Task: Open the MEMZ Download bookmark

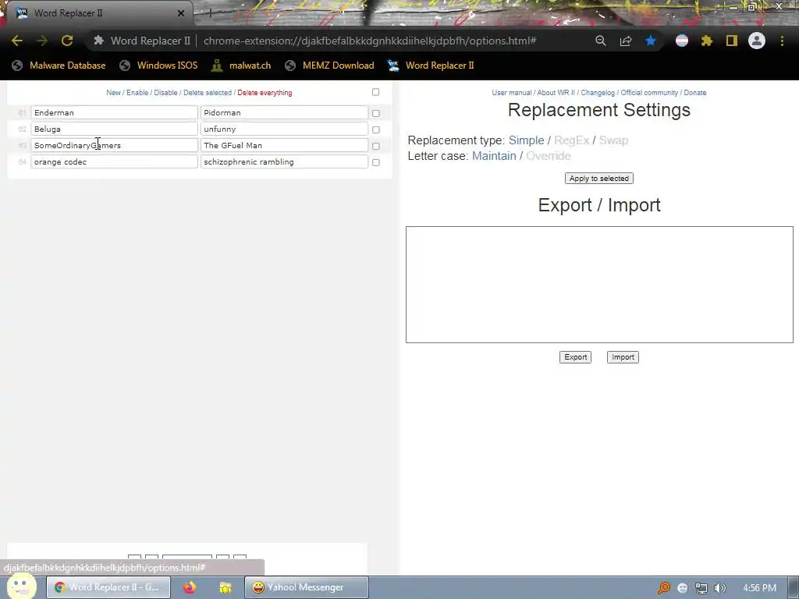Action: click(x=330, y=66)
